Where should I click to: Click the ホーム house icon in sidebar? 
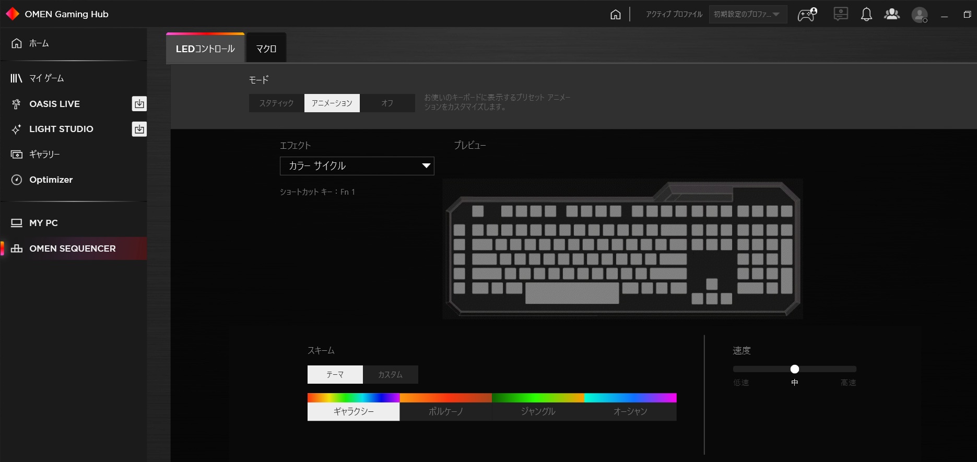click(x=17, y=43)
